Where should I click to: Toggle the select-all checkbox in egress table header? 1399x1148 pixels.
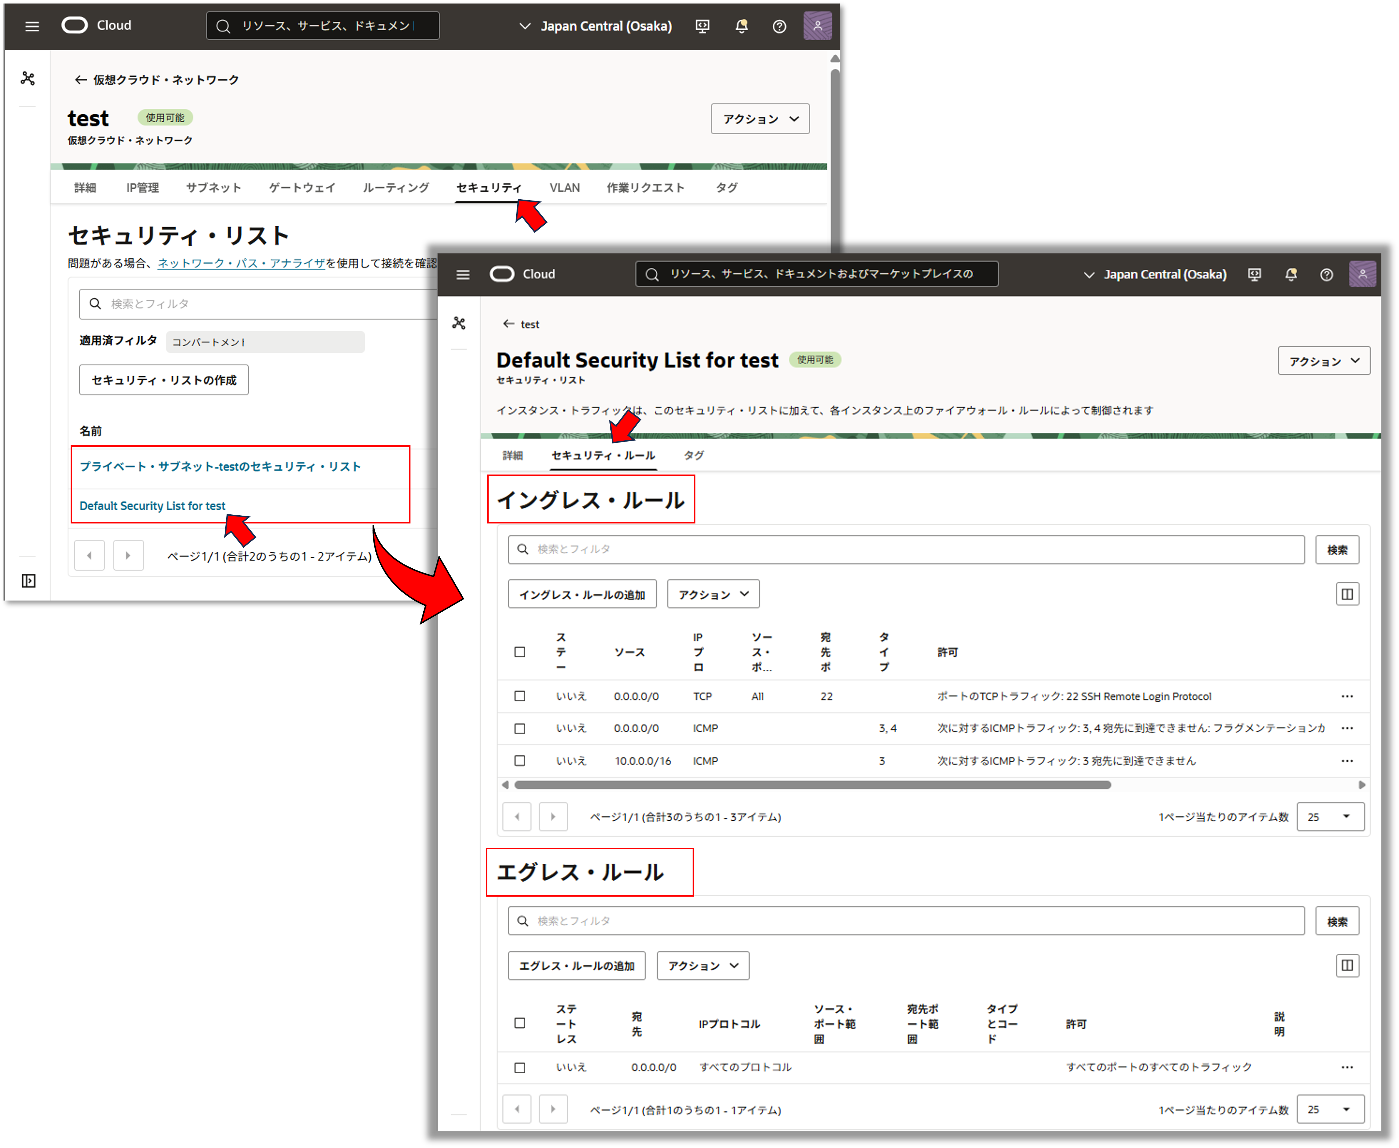coord(520,1023)
